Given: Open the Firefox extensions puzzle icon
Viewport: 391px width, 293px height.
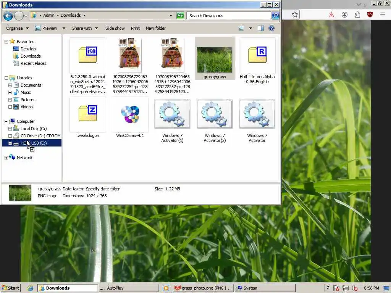Looking at the screenshot, I should pos(357,15).
